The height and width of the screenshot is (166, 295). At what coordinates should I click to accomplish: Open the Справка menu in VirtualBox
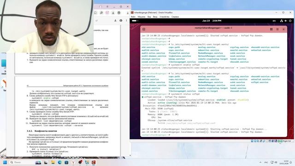pos(175,17)
